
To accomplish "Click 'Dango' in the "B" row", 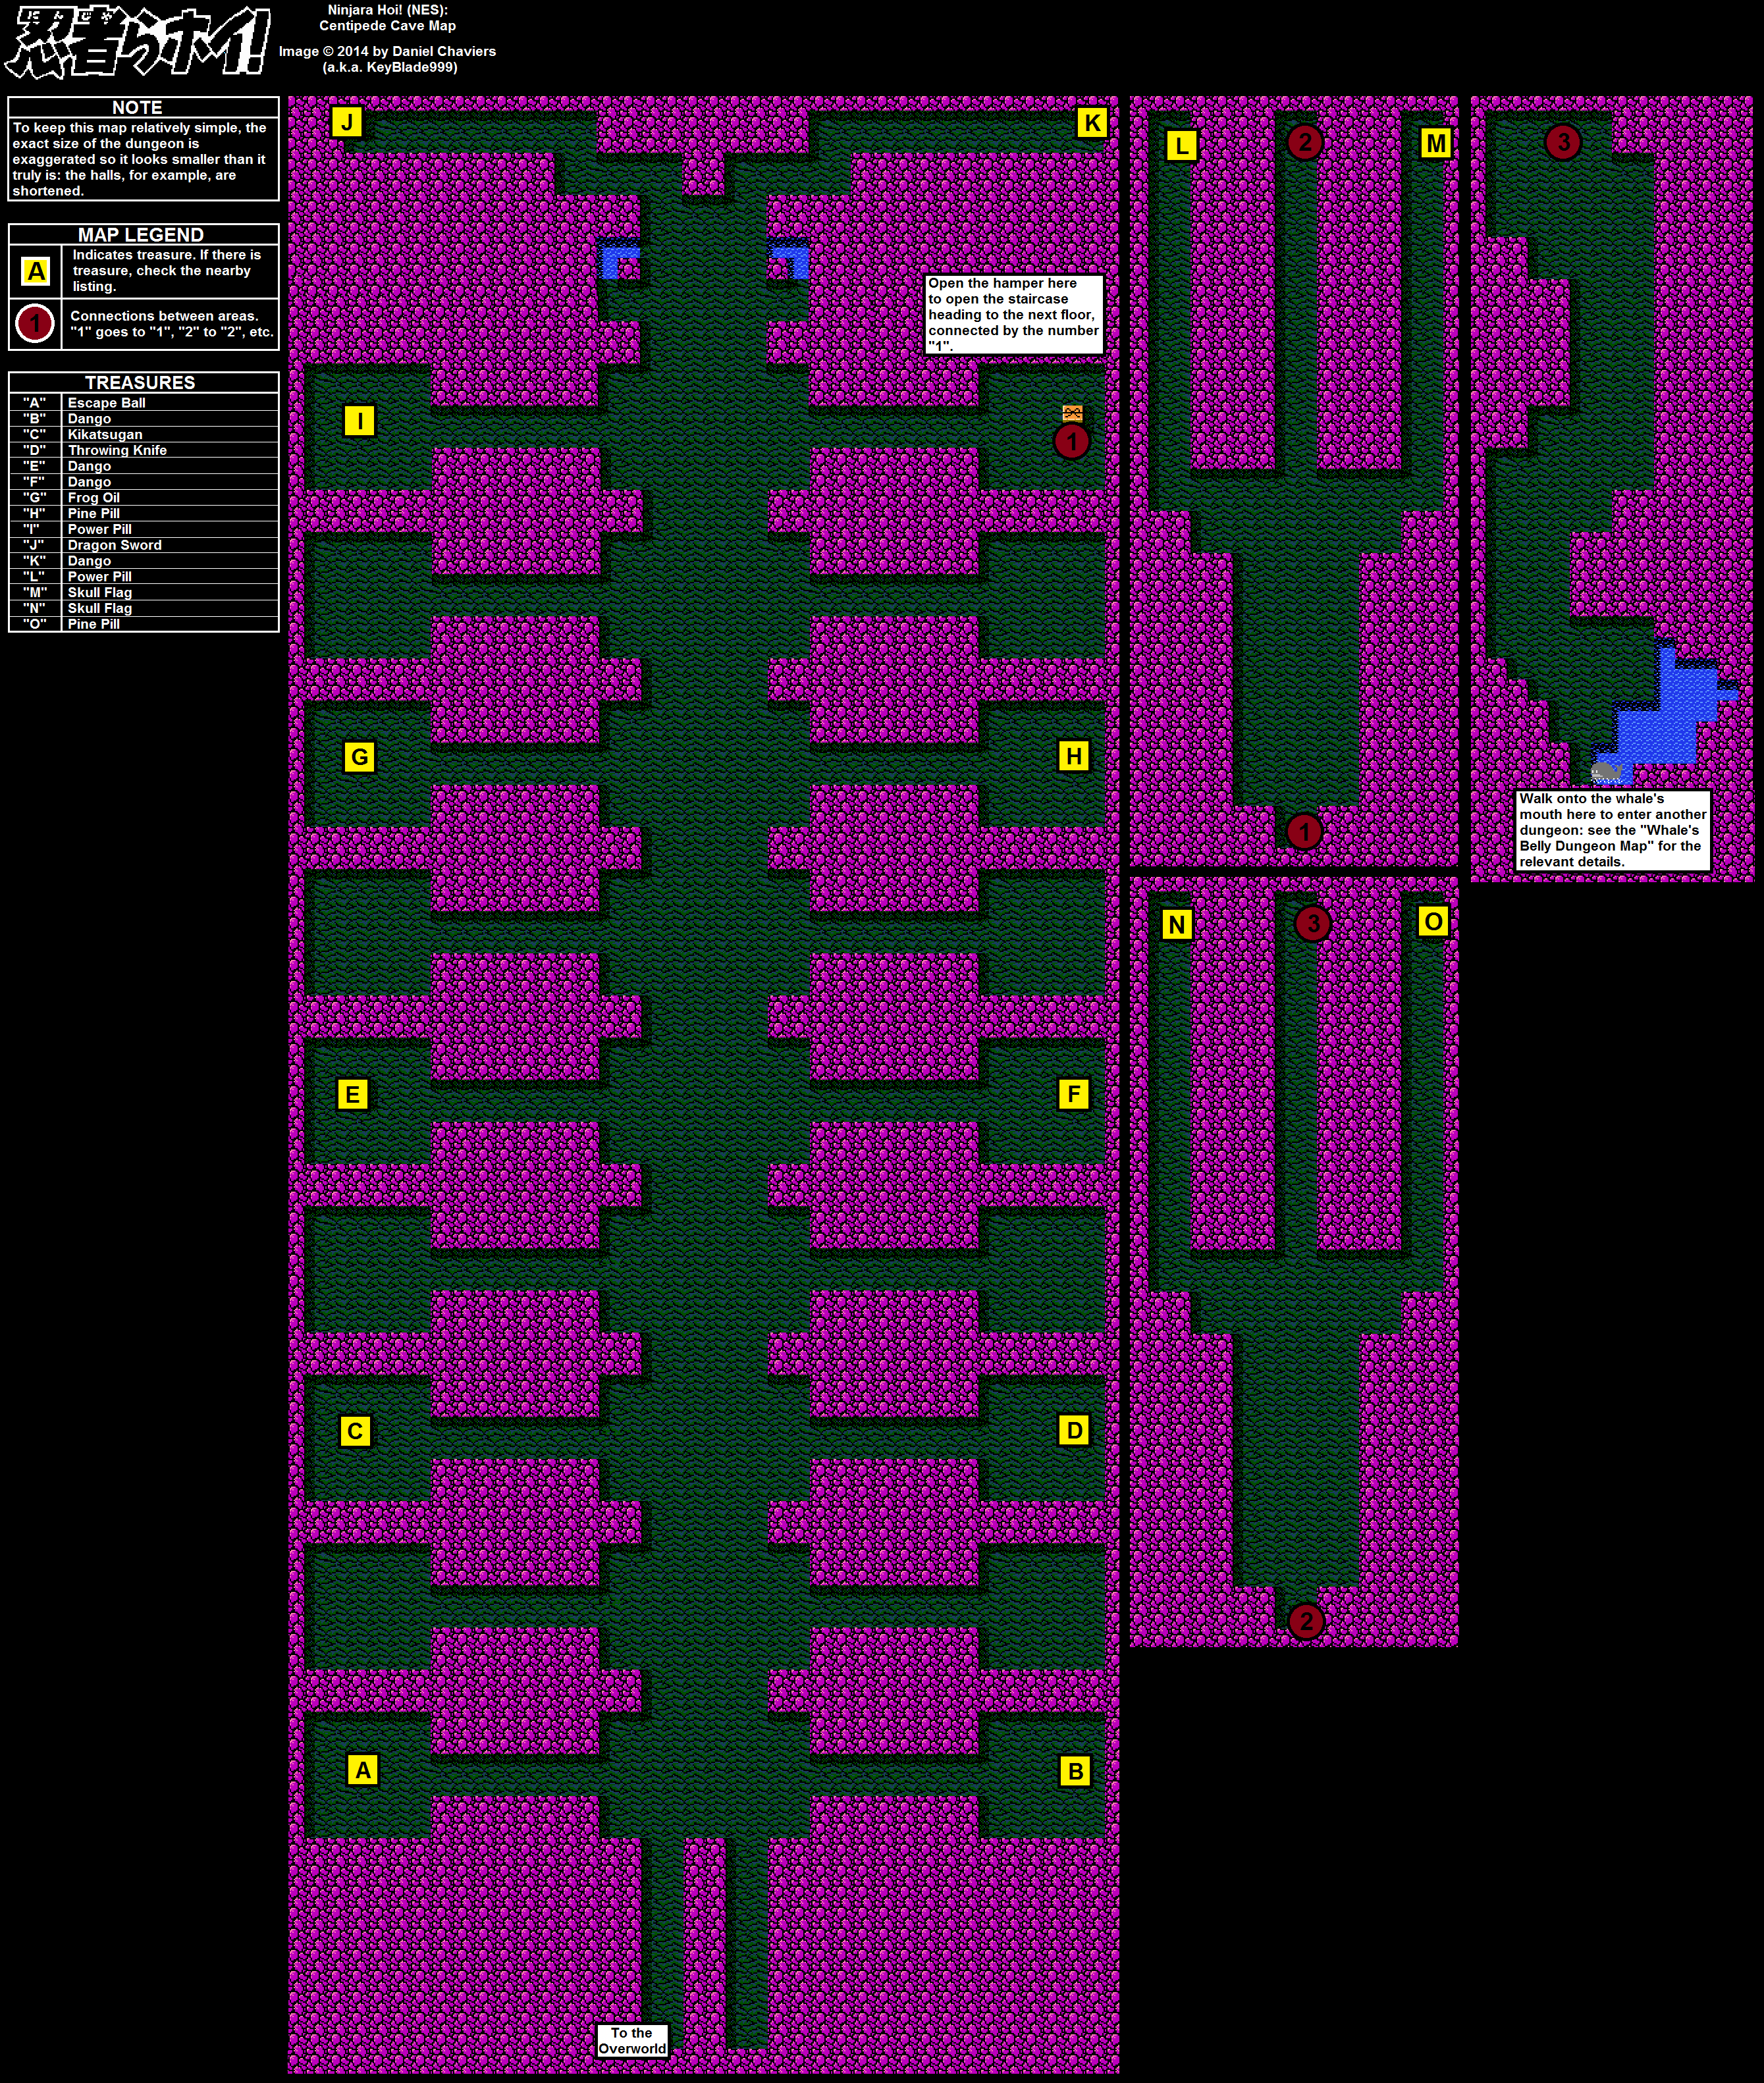I will [x=89, y=419].
